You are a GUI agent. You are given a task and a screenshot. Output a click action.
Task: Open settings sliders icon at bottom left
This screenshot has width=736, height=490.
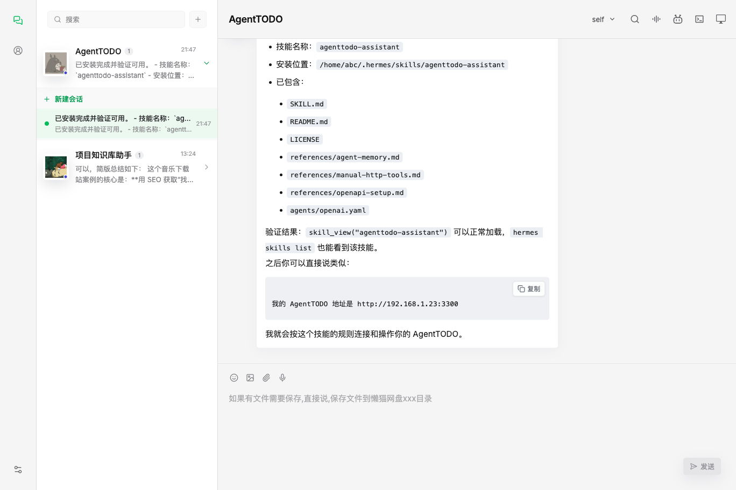pos(18,470)
